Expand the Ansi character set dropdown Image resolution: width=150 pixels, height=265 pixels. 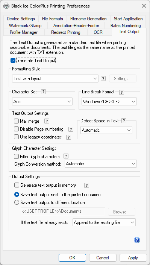click(42, 102)
